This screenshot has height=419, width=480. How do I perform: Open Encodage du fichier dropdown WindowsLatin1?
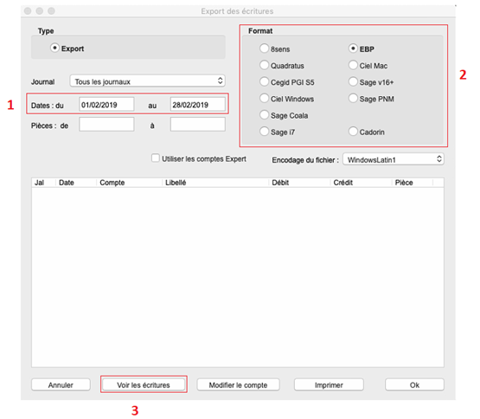click(x=394, y=159)
